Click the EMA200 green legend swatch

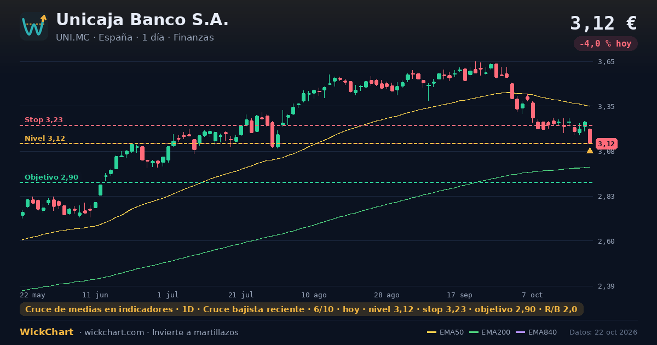tap(474, 332)
